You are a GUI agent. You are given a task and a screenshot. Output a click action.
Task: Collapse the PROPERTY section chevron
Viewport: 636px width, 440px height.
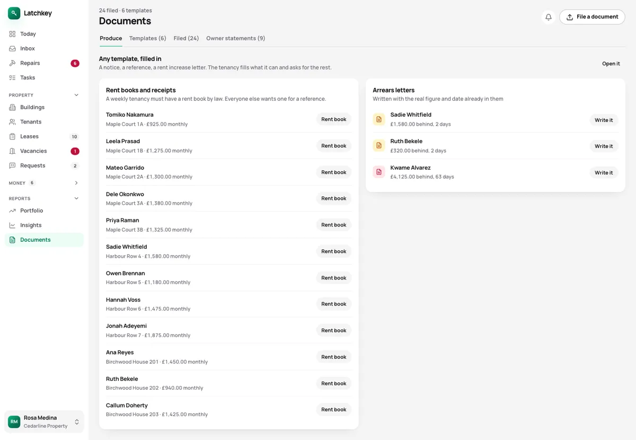(76, 95)
